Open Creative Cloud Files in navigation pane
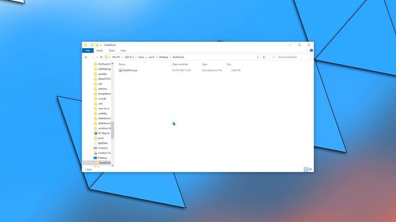Viewport: 396px width, 222px height. (x=104, y=153)
